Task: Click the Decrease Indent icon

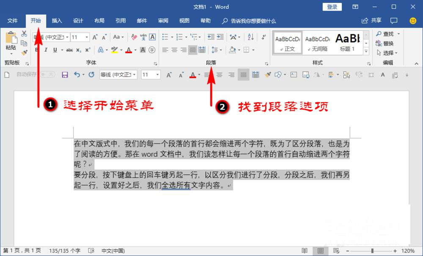Action: pyautogui.click(x=211, y=37)
